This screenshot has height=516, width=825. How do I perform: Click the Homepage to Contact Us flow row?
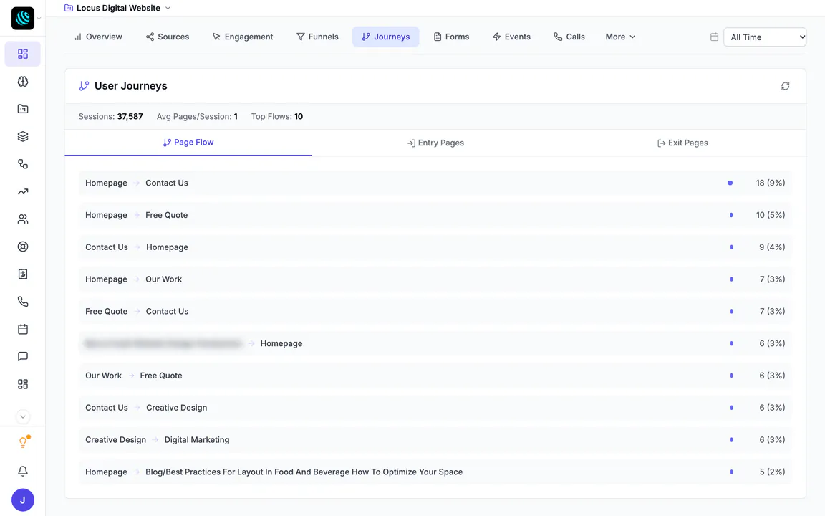click(435, 183)
